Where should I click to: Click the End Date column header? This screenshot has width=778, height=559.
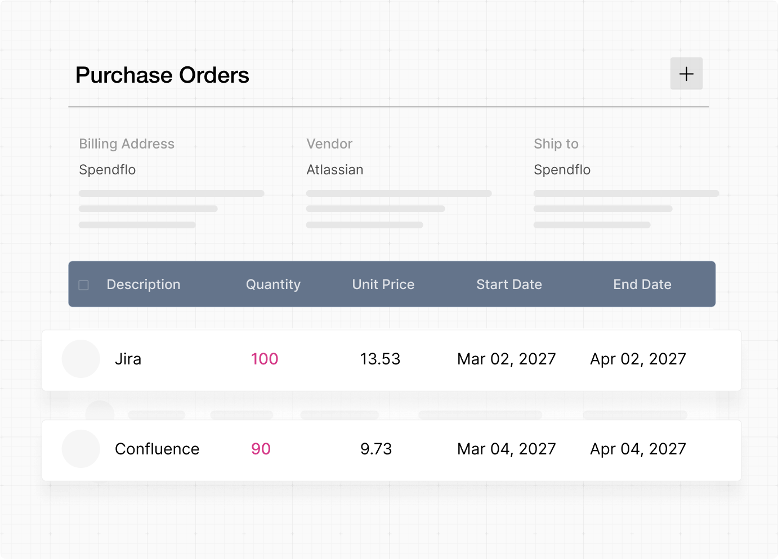[642, 285]
